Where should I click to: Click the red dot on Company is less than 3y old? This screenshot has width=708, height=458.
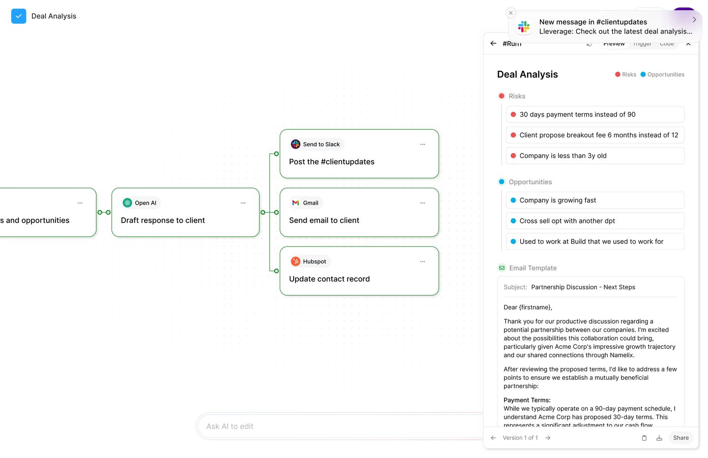click(513, 155)
